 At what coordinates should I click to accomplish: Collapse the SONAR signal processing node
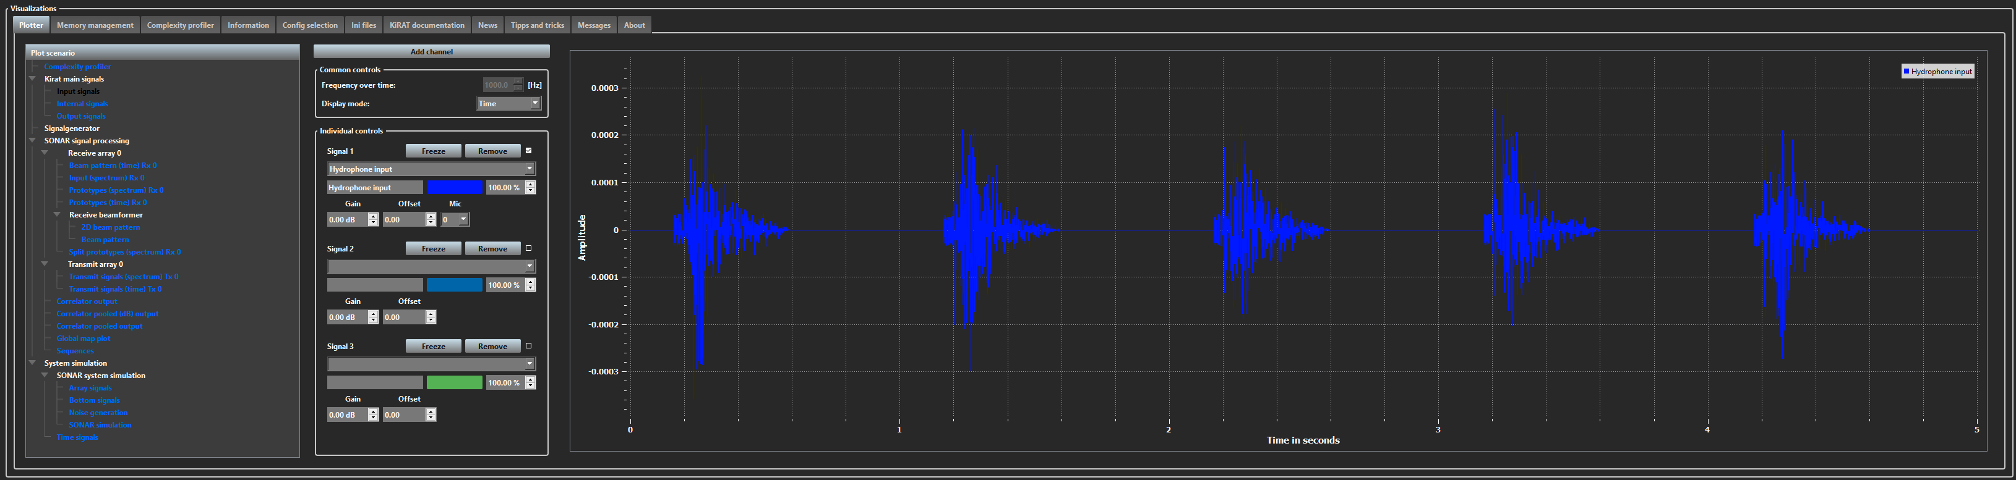(x=32, y=141)
